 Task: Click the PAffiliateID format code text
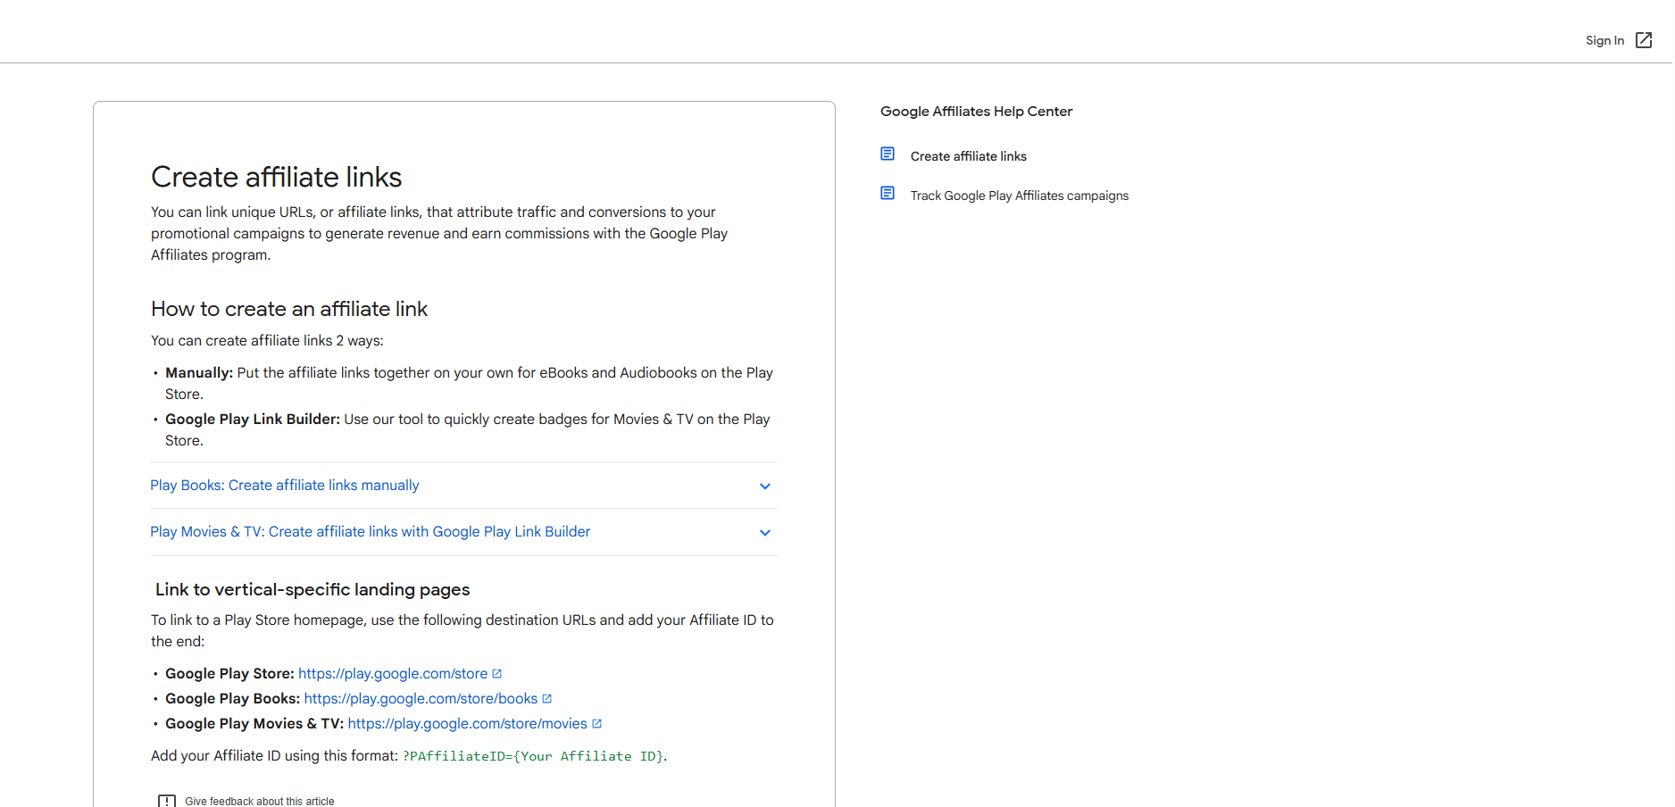(533, 756)
